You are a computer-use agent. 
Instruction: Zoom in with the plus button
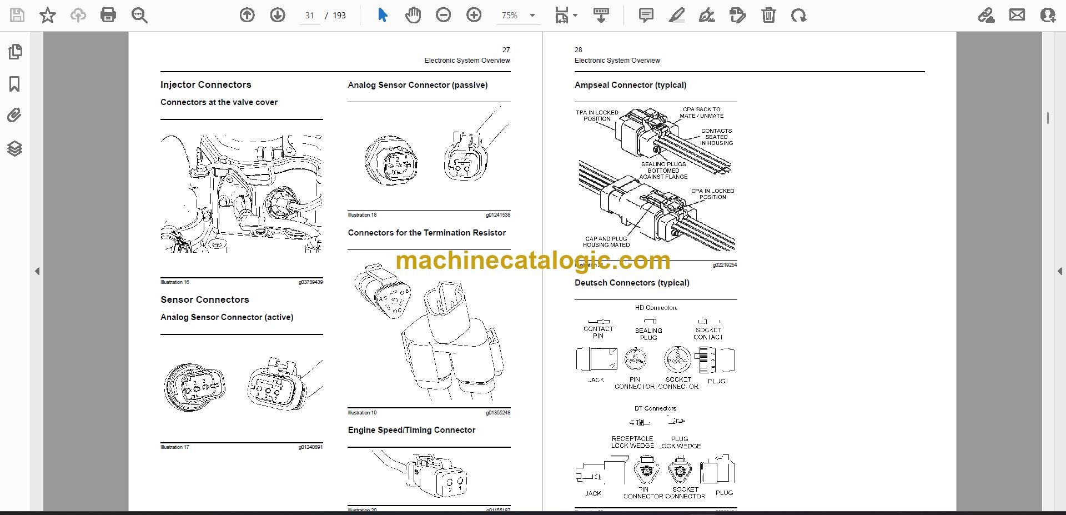click(474, 15)
